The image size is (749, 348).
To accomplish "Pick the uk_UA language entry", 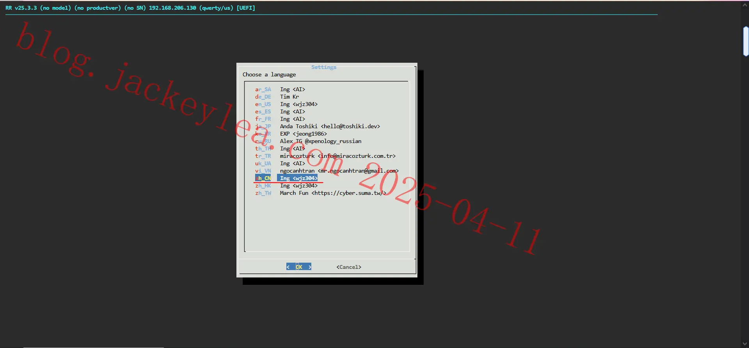I will pos(280,163).
